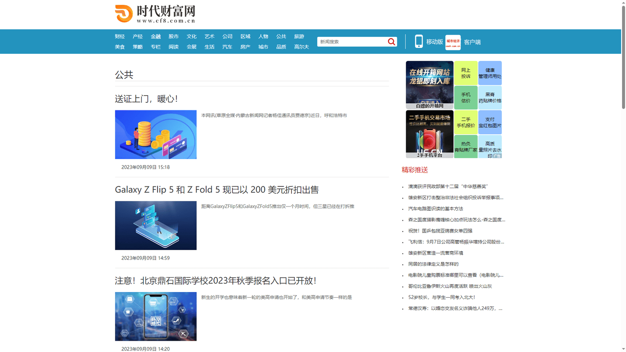Open 52岁校长，与学生一同考入北大 link
626x352 pixels.
coord(441,297)
